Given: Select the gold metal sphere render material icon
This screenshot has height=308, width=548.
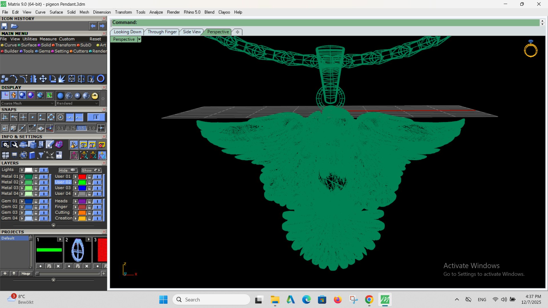Looking at the screenshot, I should tap(95, 96).
